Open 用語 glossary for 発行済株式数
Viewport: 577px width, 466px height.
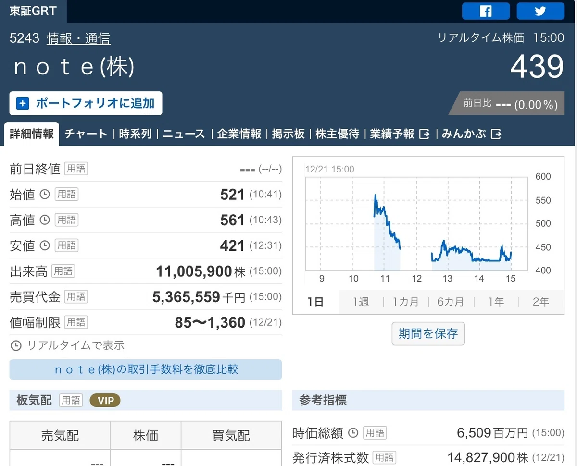coord(385,457)
